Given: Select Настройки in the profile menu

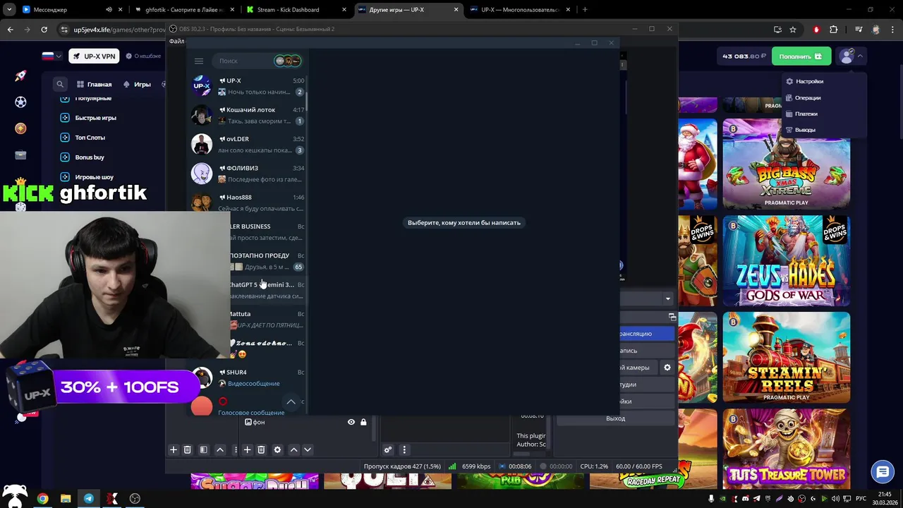Looking at the screenshot, I should pyautogui.click(x=809, y=81).
